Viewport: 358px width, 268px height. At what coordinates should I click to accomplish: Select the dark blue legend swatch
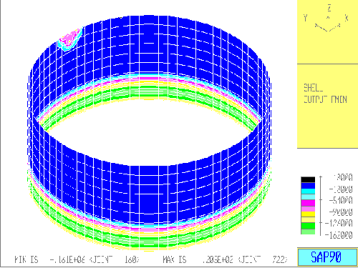coord(308,185)
